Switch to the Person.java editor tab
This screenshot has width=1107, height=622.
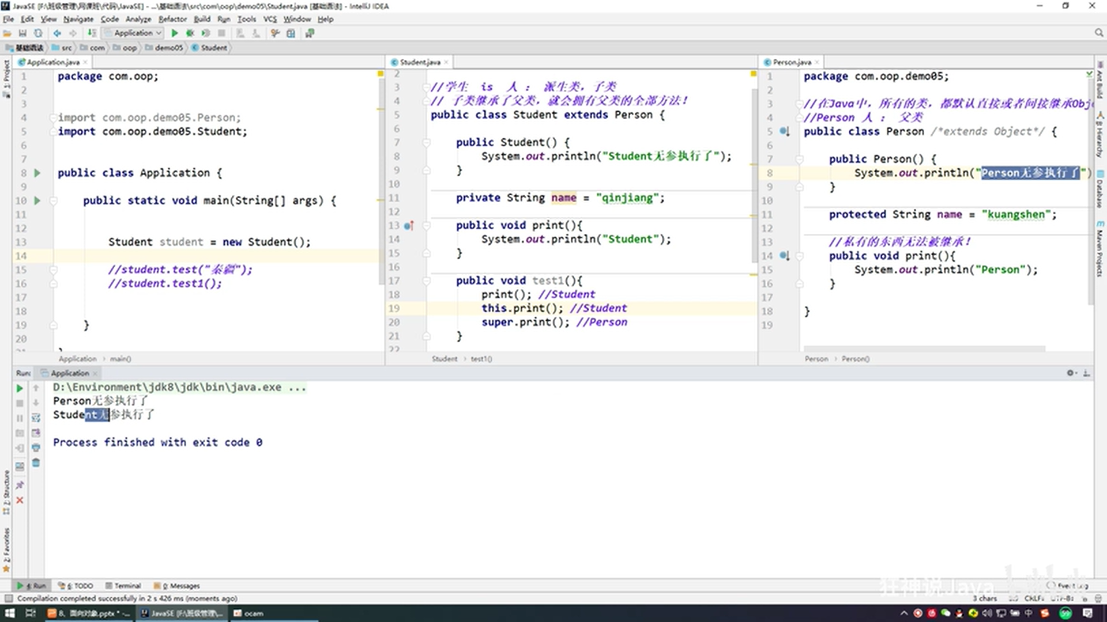pos(792,62)
